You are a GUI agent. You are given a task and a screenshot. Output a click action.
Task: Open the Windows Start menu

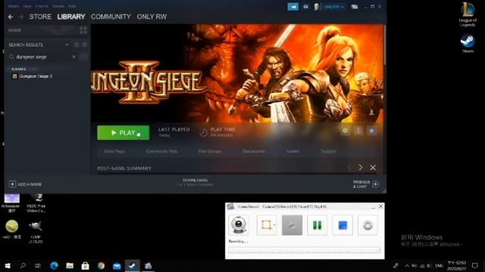click(8, 265)
